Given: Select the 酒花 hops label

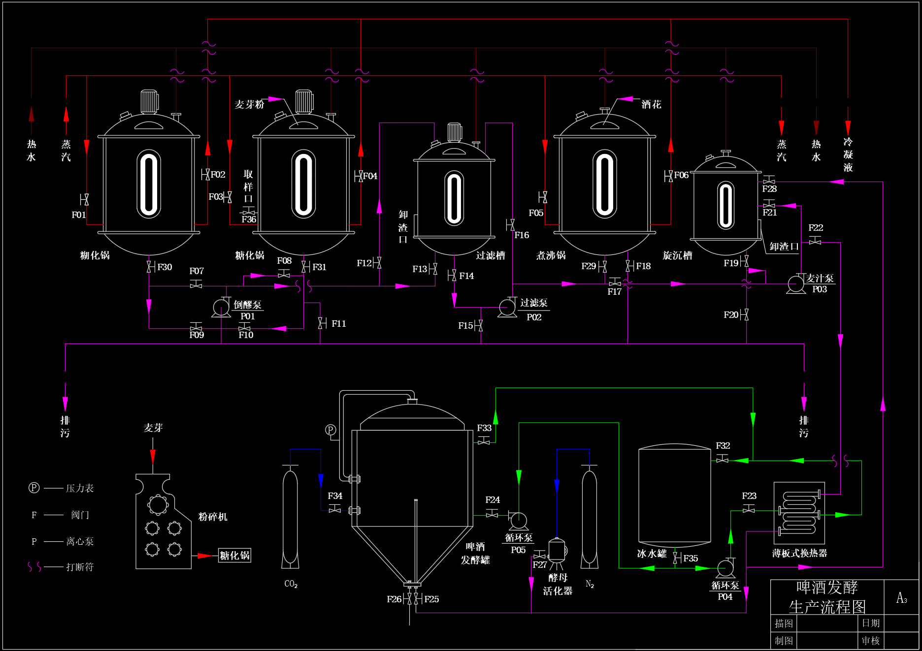Looking at the screenshot, I should click(x=651, y=104).
